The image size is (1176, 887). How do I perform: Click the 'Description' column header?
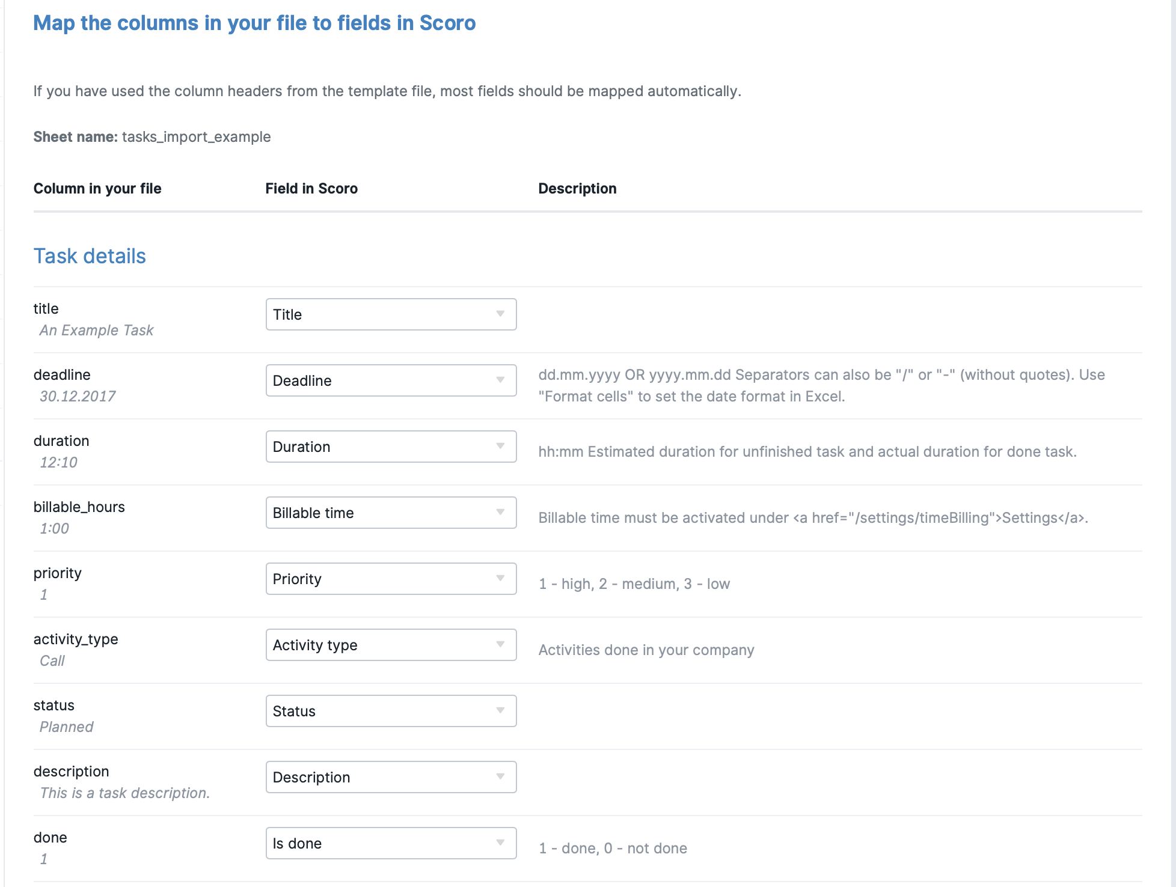tap(577, 189)
